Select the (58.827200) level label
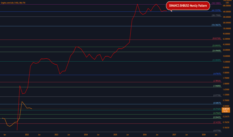233x137 pixels. click(216, 38)
